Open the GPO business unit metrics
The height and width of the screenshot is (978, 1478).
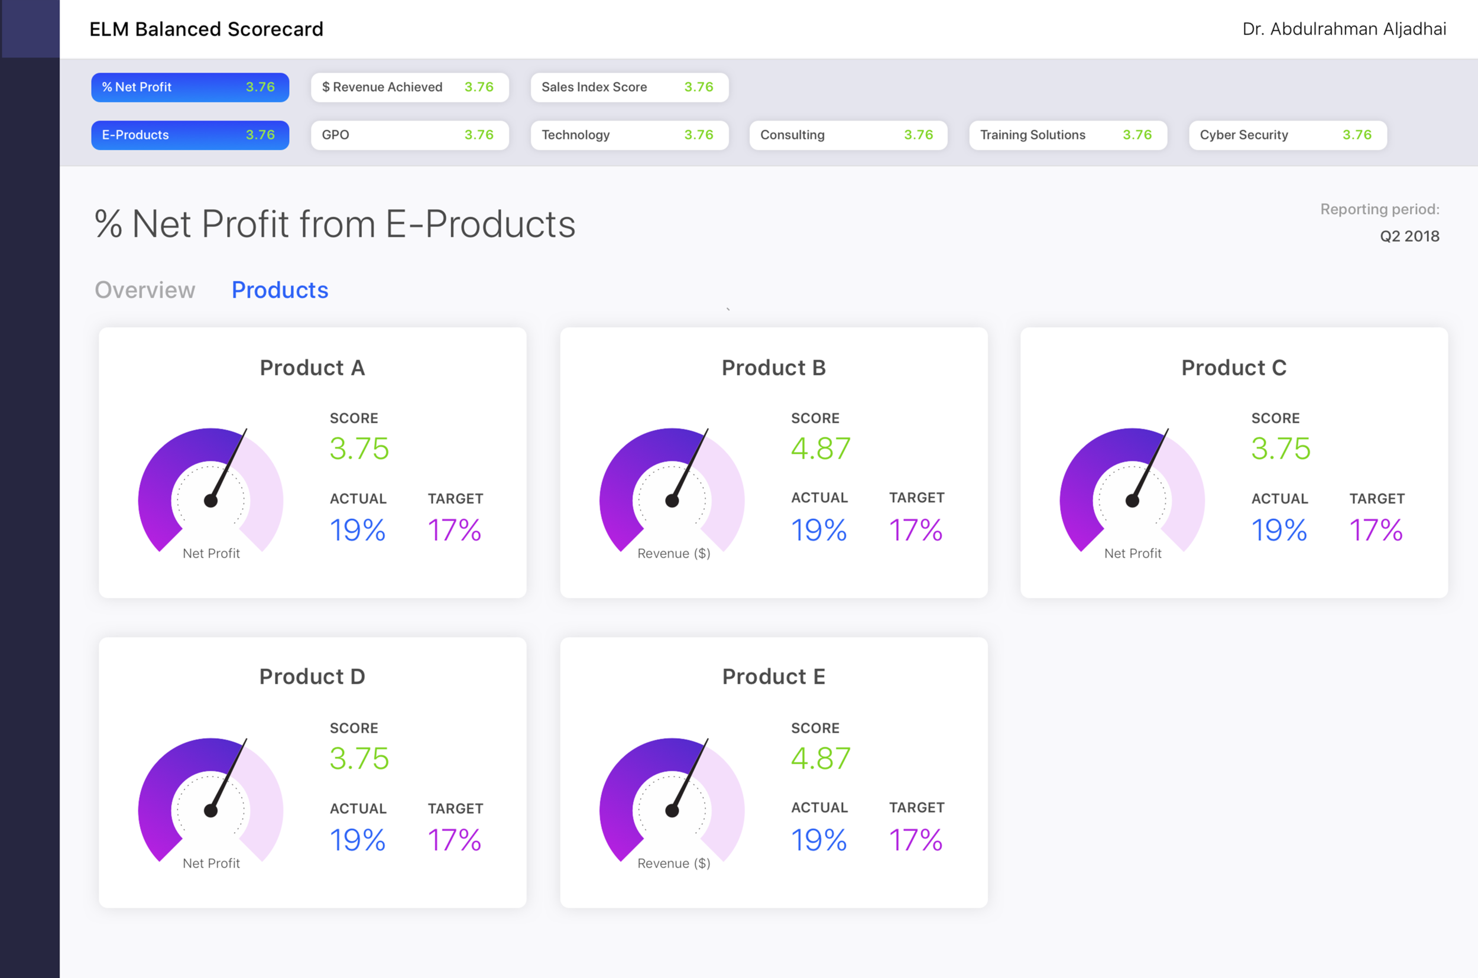pyautogui.click(x=409, y=135)
